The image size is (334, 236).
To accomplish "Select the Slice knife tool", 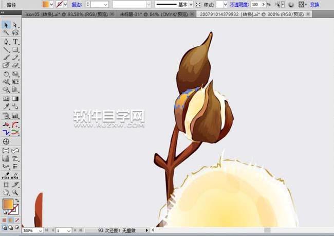I will 15,185.
